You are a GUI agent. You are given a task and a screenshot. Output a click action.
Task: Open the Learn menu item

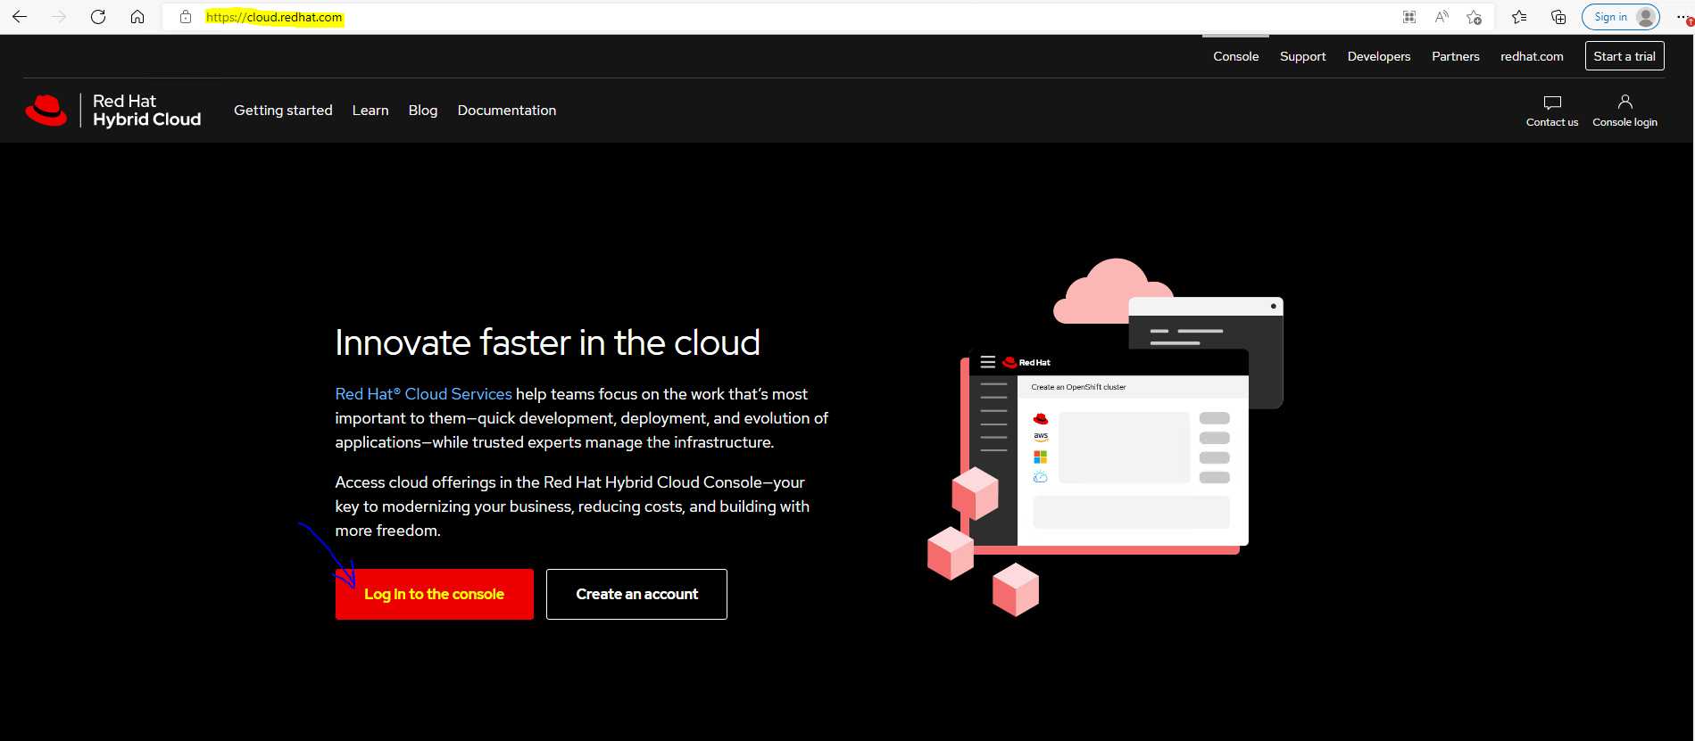coord(370,111)
